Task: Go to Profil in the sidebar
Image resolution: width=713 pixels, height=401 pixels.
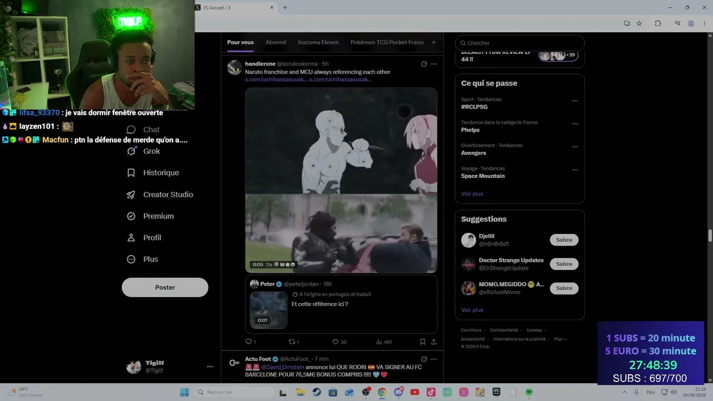Action: 144,238
